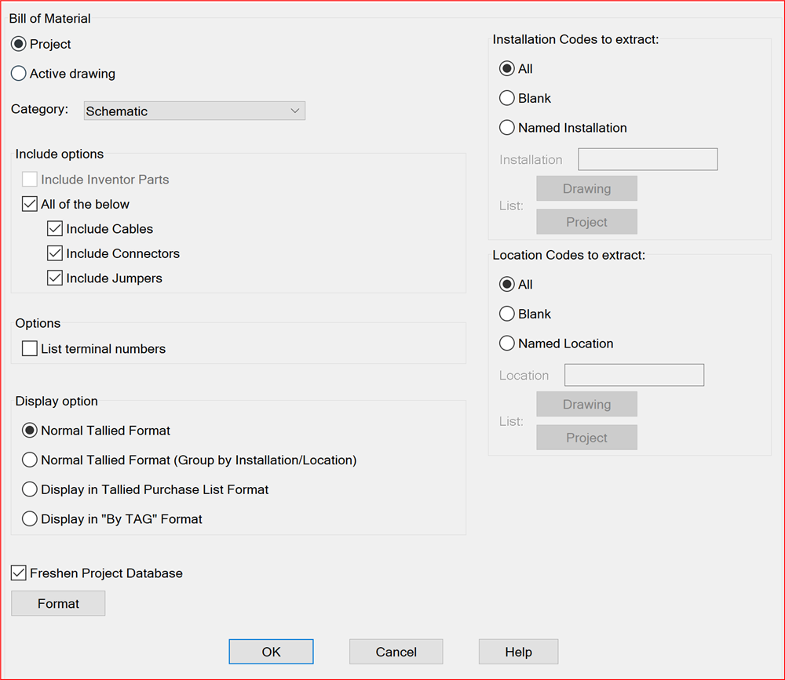Select Normal Tallied Format Group by Installation/Location
The image size is (785, 680).
pos(30,460)
